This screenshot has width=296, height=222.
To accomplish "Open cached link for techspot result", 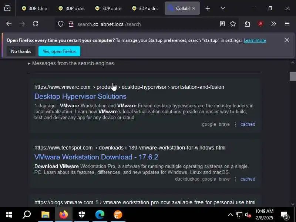I will pyautogui.click(x=248, y=179).
